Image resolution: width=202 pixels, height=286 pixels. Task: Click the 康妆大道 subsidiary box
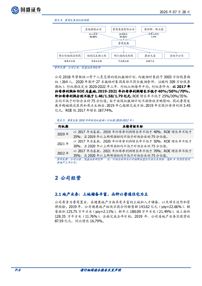[150, 56]
